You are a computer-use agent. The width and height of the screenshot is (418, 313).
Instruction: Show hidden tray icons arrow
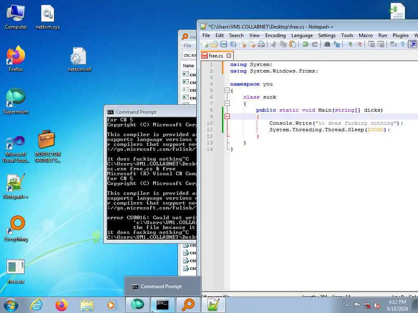(x=347, y=305)
